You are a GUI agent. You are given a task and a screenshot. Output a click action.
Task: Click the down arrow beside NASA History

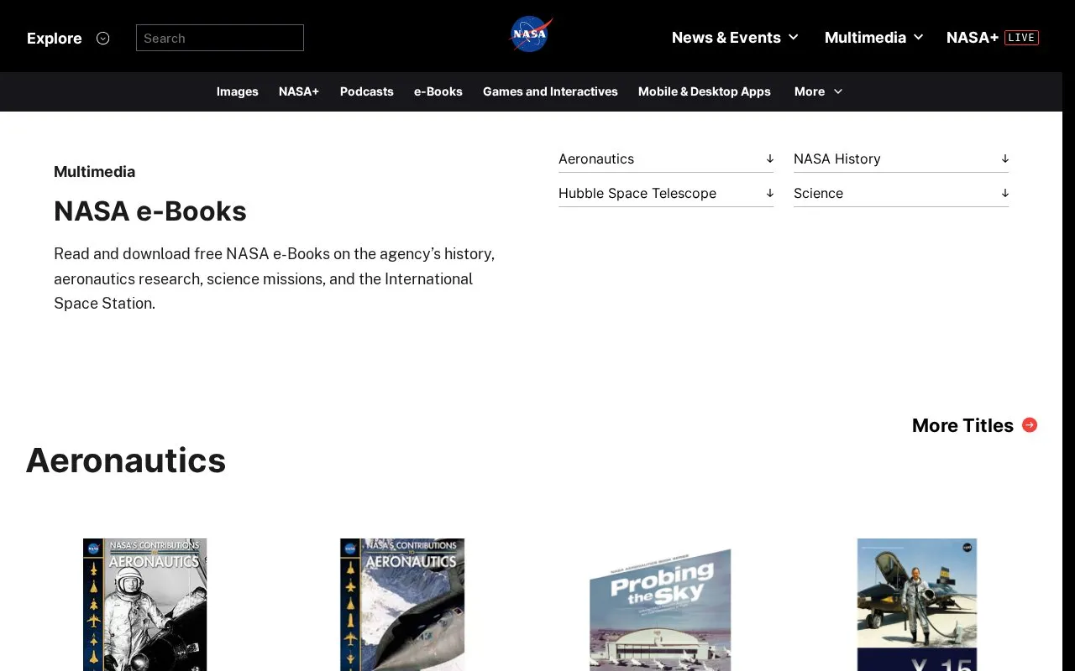(1004, 159)
